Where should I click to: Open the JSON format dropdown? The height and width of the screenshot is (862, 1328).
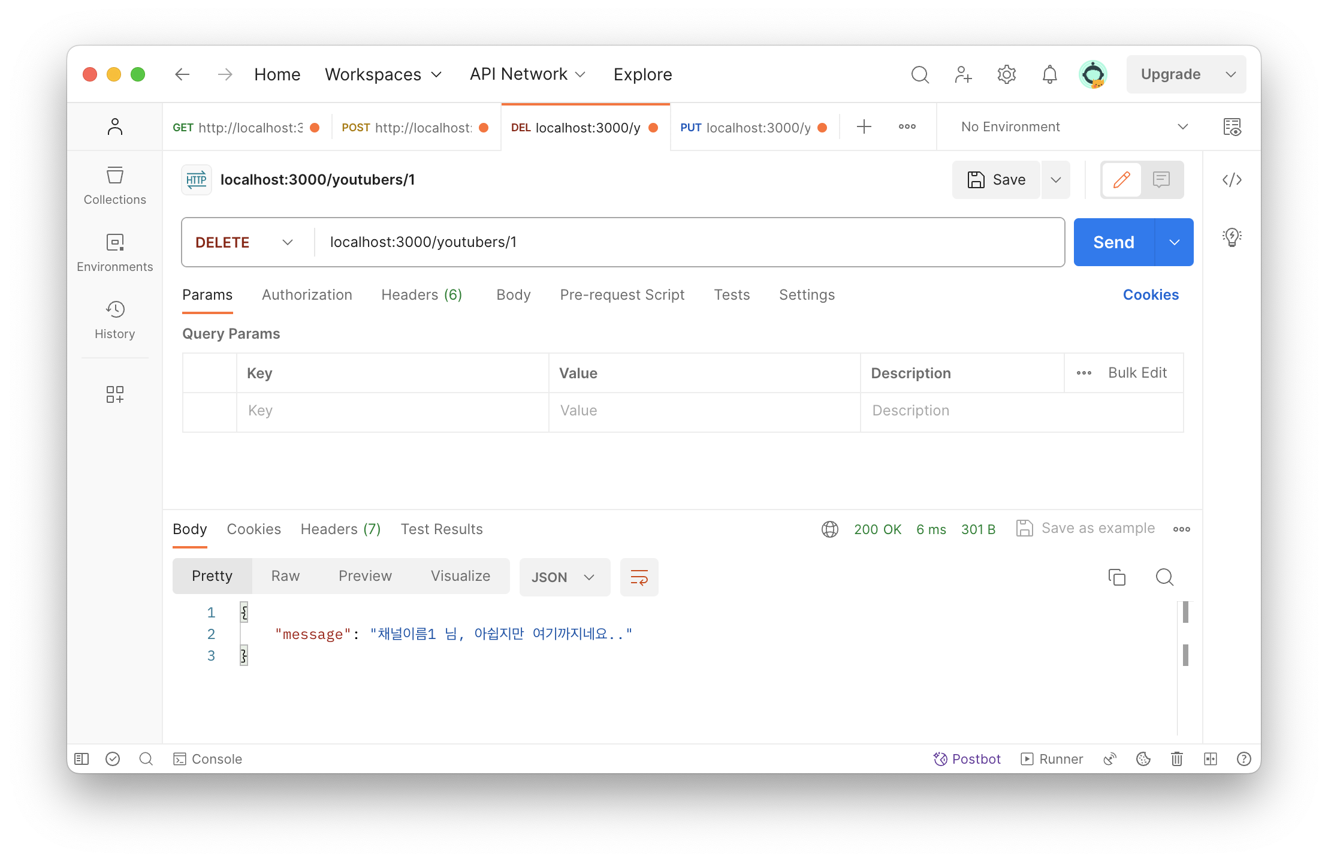563,577
